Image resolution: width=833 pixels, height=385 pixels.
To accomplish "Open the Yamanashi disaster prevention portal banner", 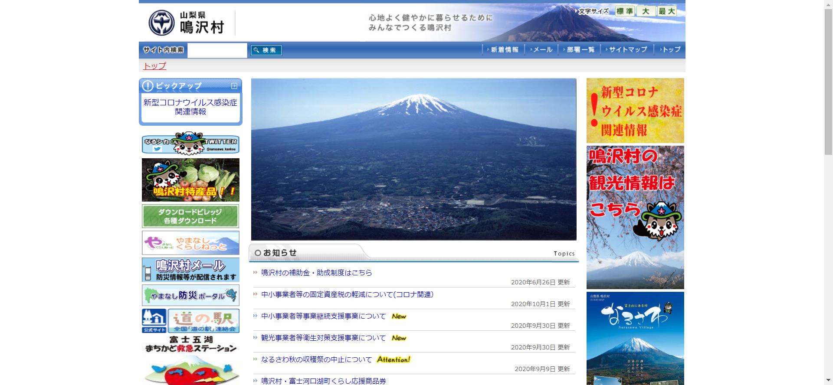I will (190, 296).
